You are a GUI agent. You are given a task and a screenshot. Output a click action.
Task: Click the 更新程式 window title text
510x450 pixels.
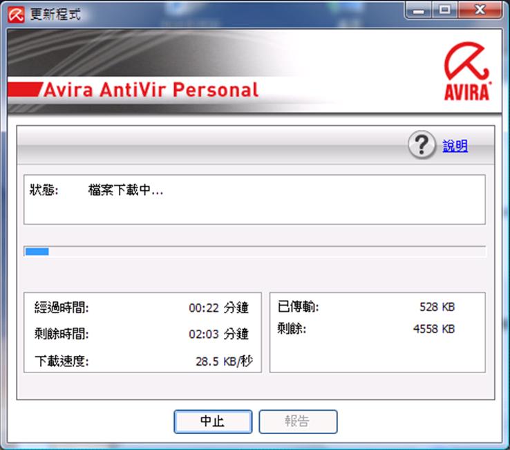click(55, 15)
